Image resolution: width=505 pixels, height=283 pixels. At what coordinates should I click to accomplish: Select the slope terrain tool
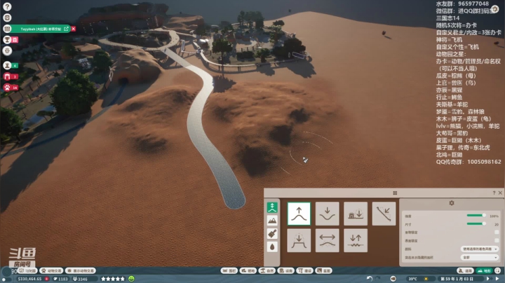coord(384,214)
